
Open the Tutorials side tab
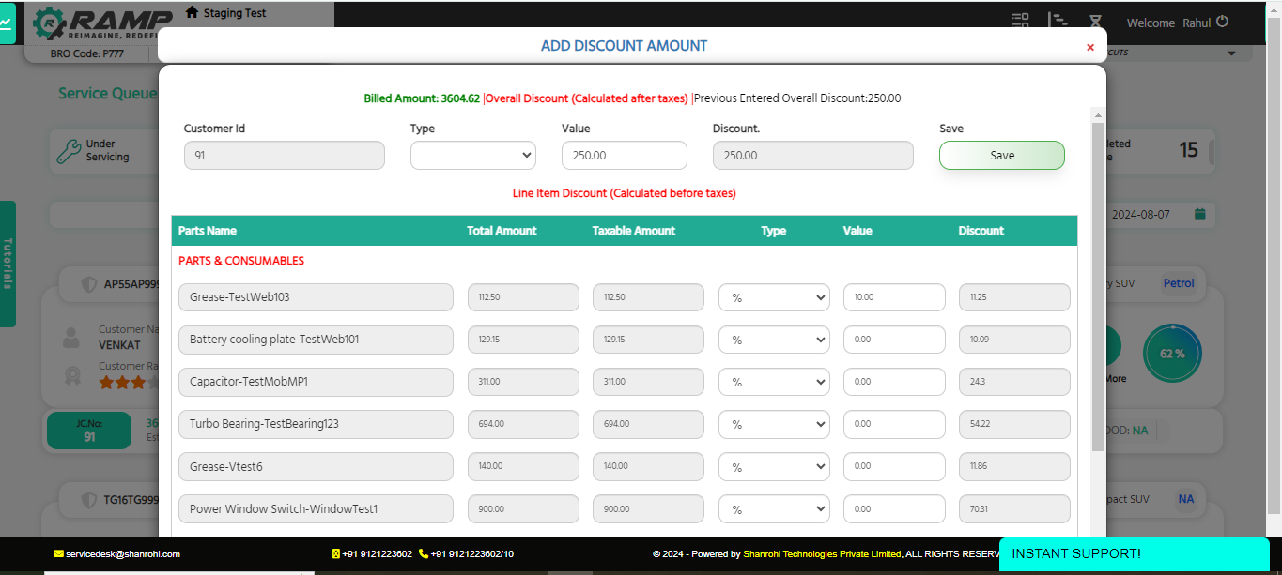(8, 264)
